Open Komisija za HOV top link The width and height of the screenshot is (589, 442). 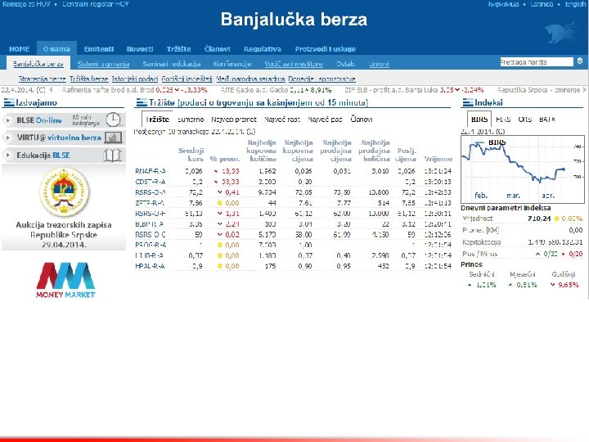26,4
